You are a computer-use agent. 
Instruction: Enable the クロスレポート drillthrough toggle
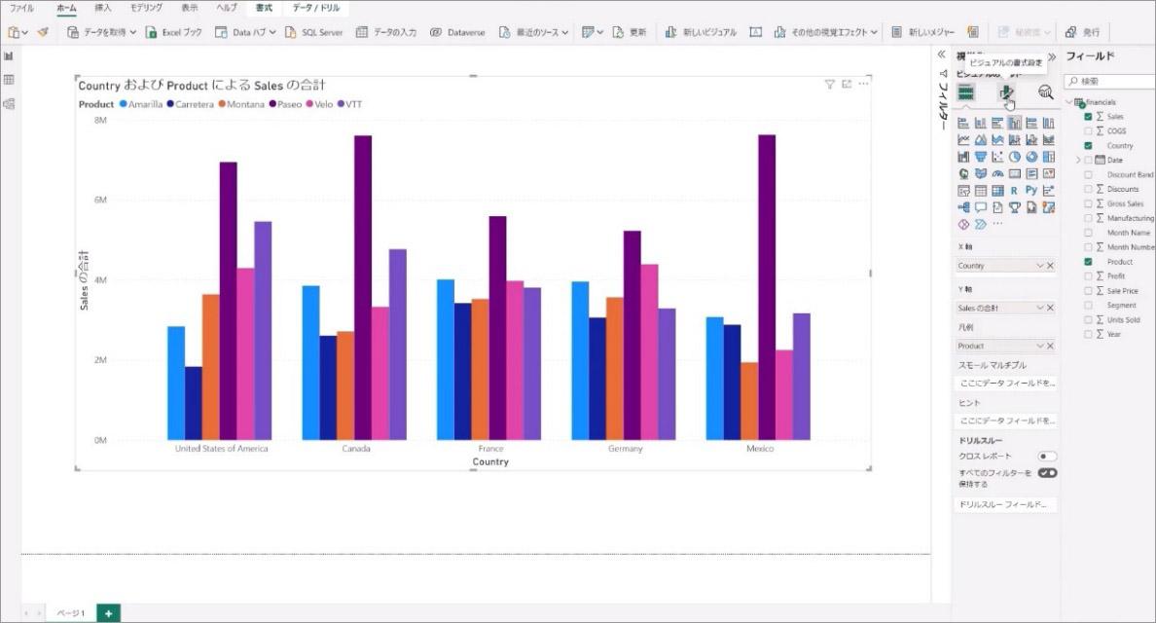pyautogui.click(x=1048, y=457)
